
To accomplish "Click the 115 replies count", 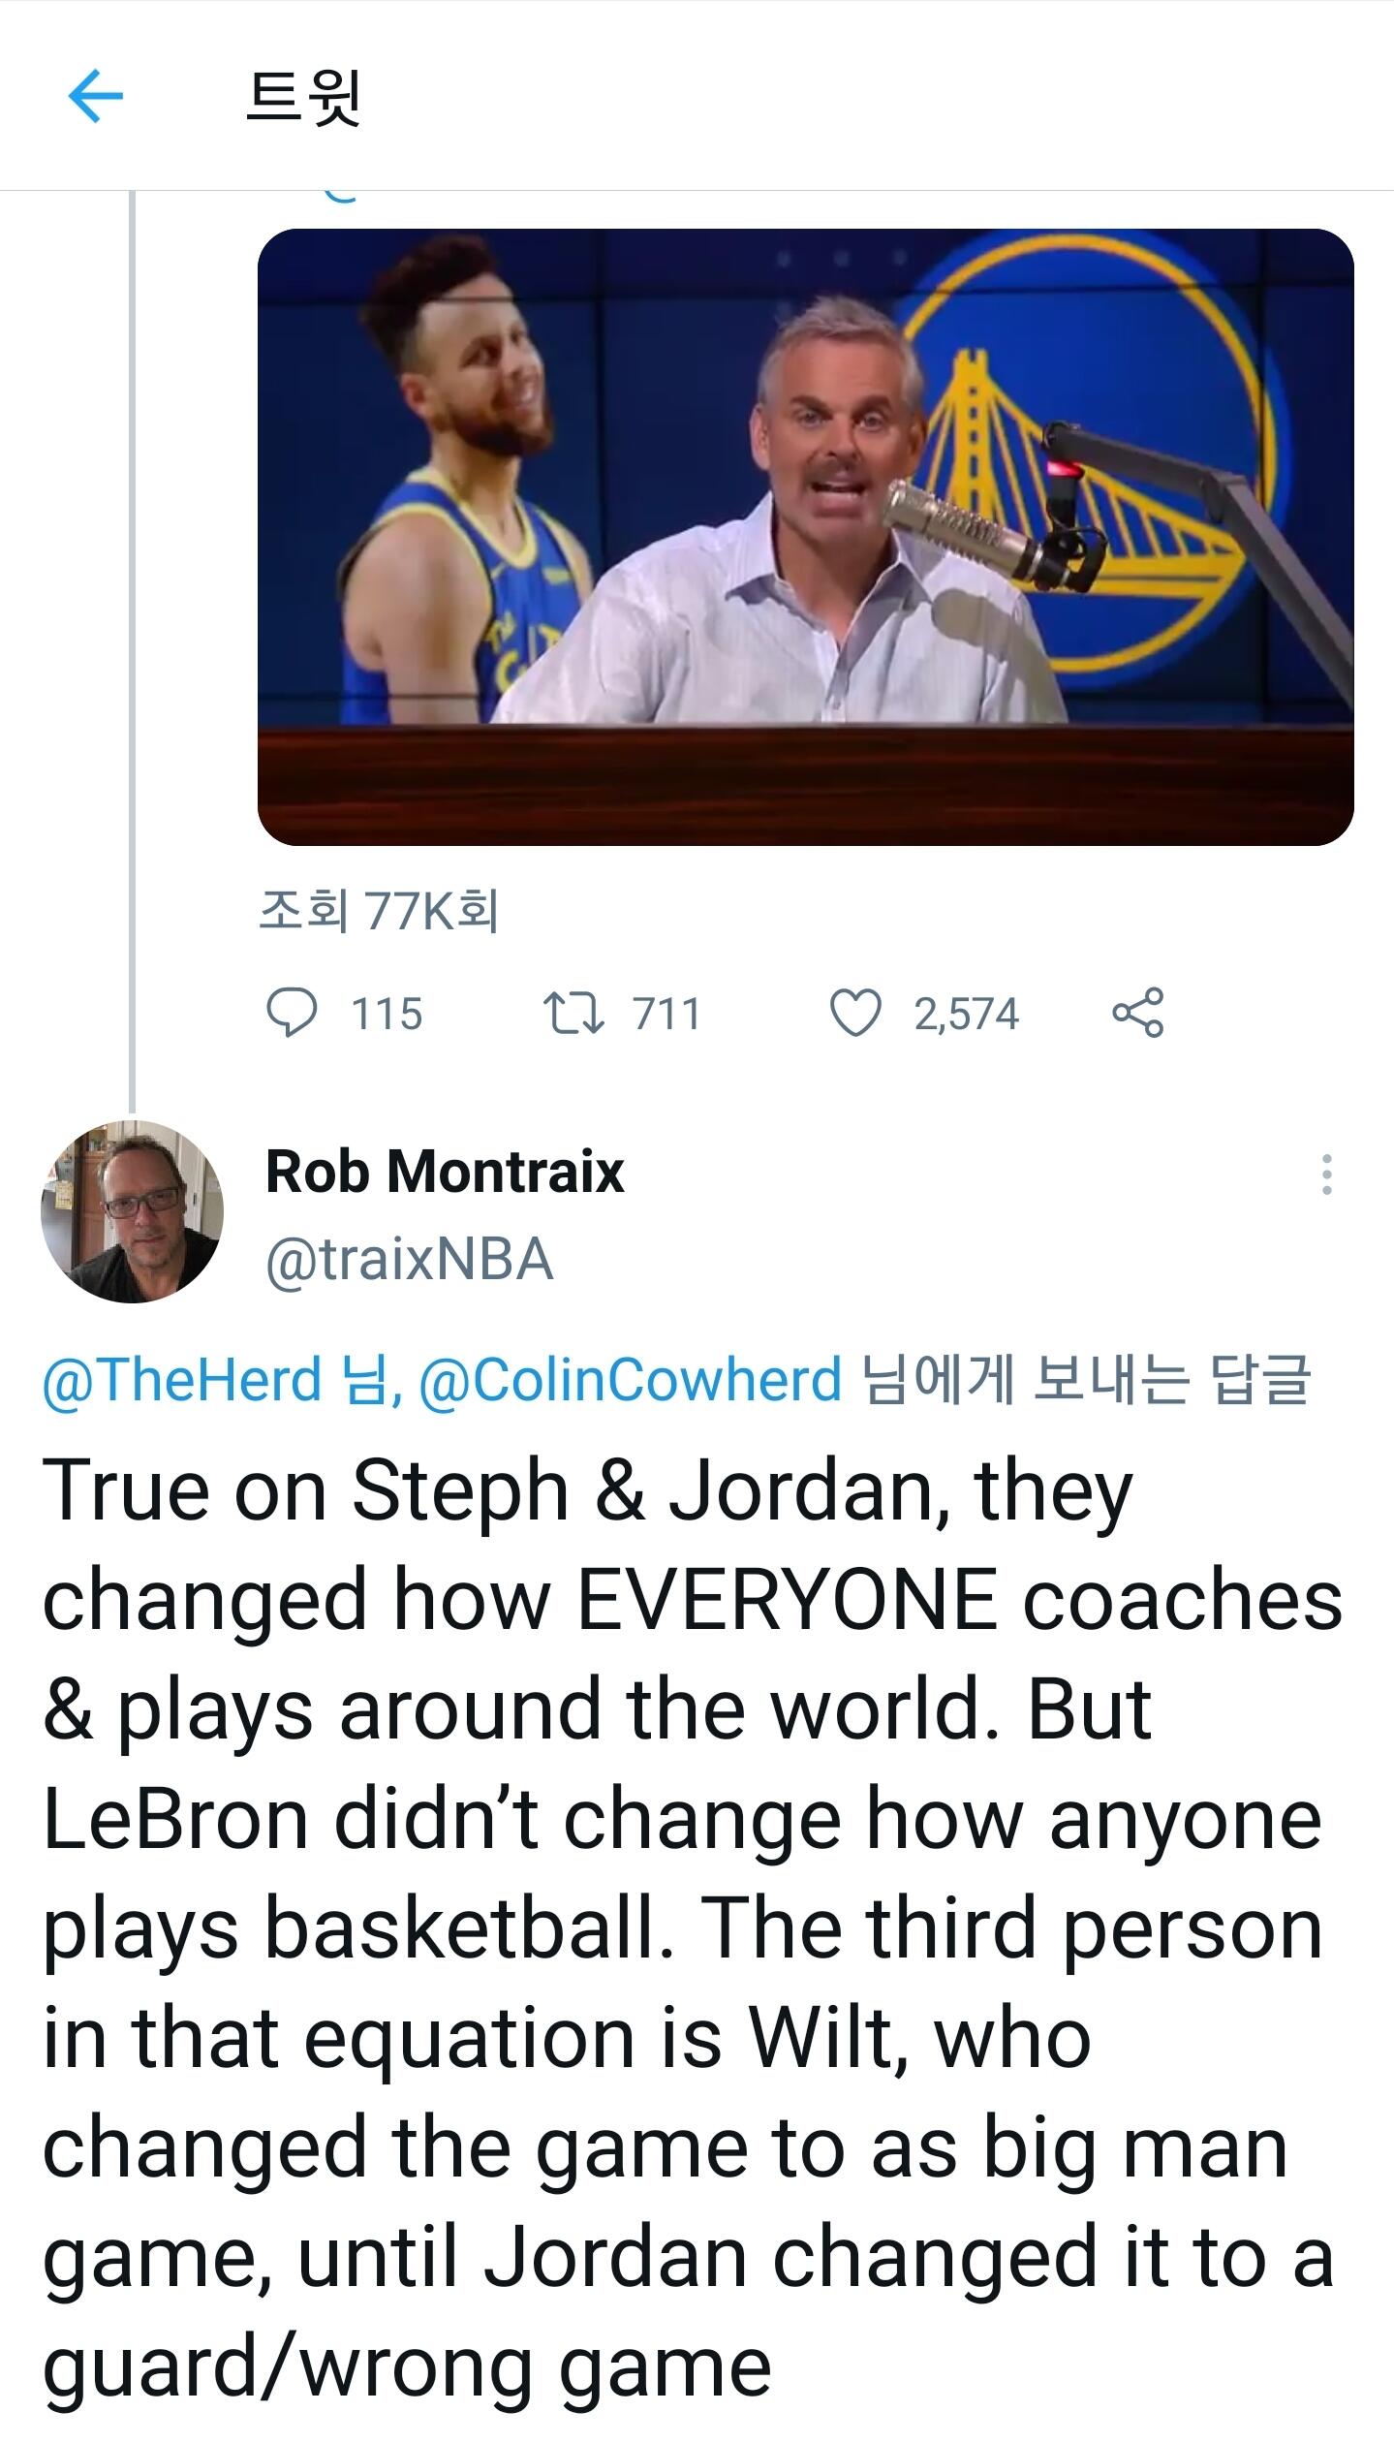I will (x=387, y=1015).
